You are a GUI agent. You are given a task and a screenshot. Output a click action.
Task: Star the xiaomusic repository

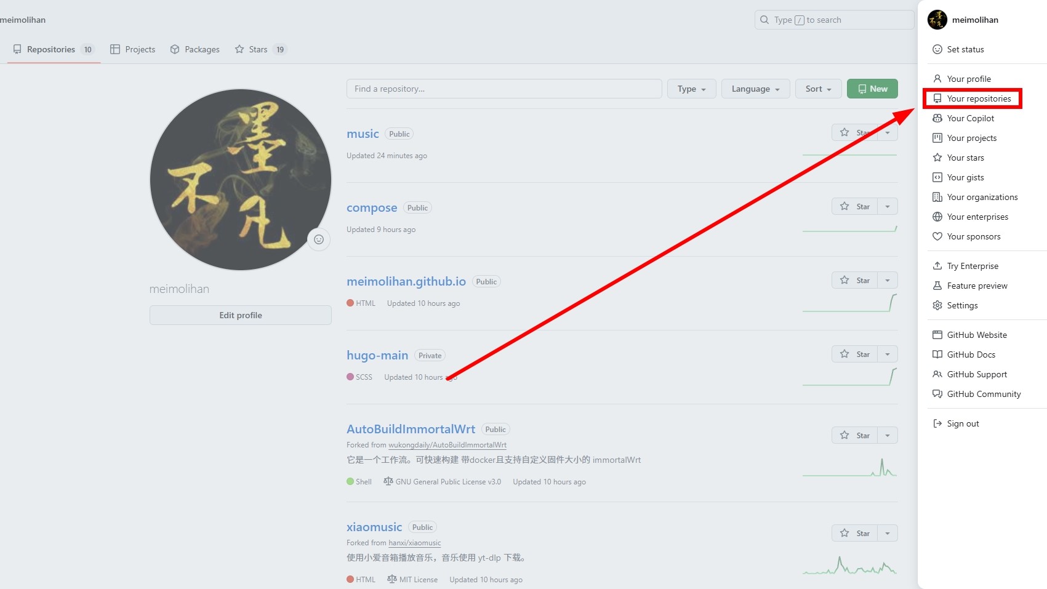[x=854, y=533]
